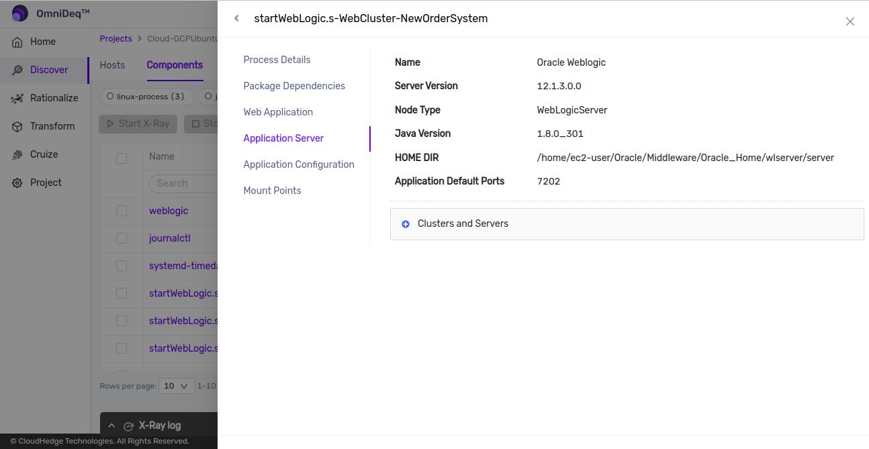Close the details panel with X

click(x=850, y=21)
